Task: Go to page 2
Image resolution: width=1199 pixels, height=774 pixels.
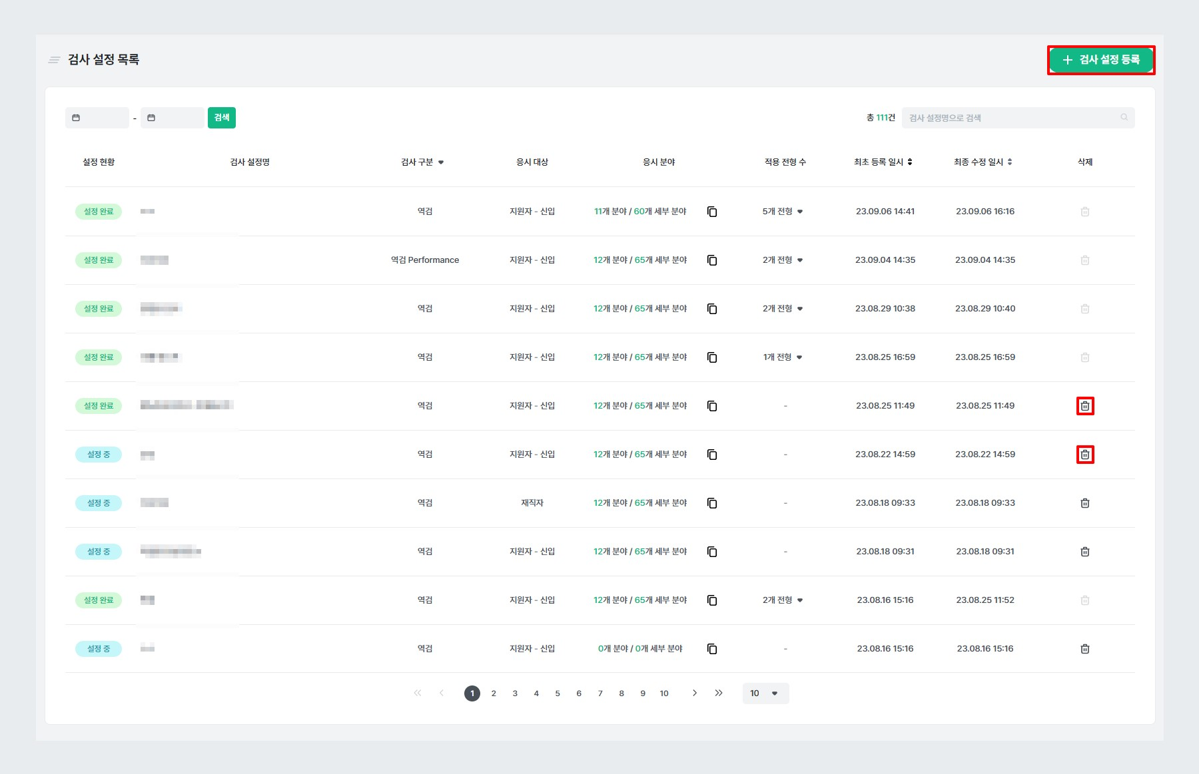Action: pyautogui.click(x=494, y=693)
